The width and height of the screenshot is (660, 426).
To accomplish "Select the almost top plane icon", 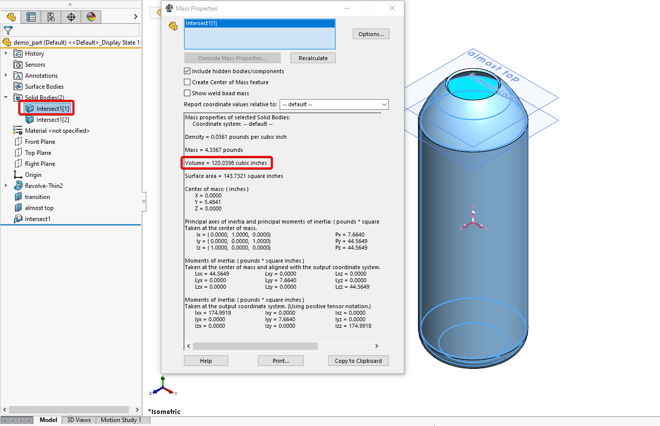I will pyautogui.click(x=18, y=208).
